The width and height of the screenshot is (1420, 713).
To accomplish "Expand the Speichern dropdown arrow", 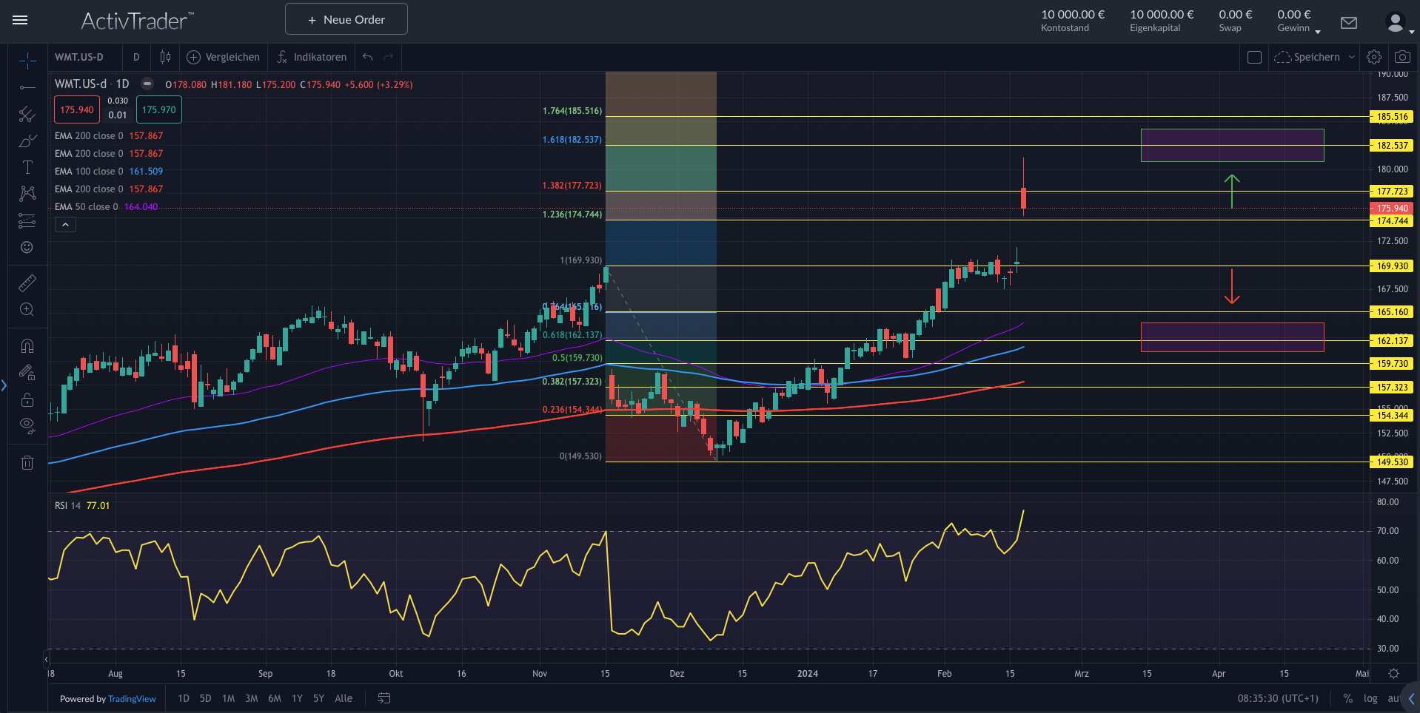I will 1352,57.
